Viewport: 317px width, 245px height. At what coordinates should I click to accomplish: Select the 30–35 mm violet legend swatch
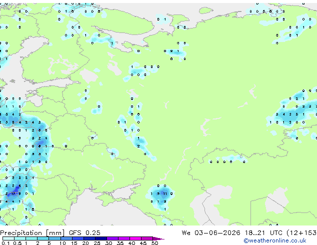click(x=112, y=238)
